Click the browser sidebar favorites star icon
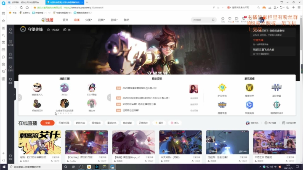 click(3, 21)
